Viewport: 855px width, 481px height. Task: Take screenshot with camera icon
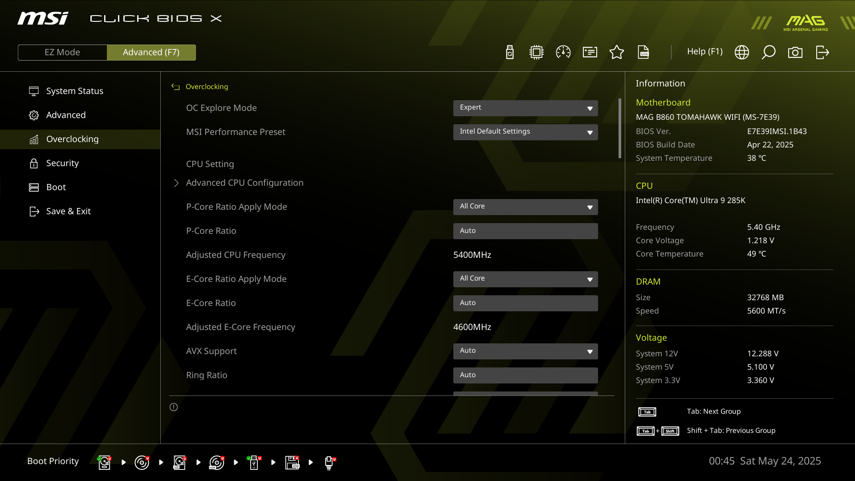click(x=795, y=52)
